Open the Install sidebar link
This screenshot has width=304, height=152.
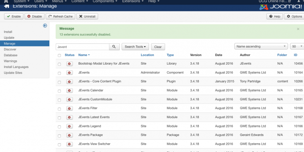coord(8,32)
